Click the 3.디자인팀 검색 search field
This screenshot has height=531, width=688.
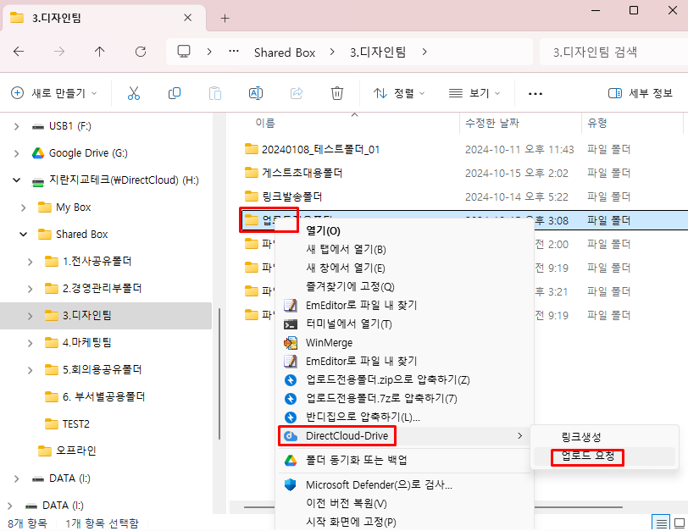tap(610, 52)
